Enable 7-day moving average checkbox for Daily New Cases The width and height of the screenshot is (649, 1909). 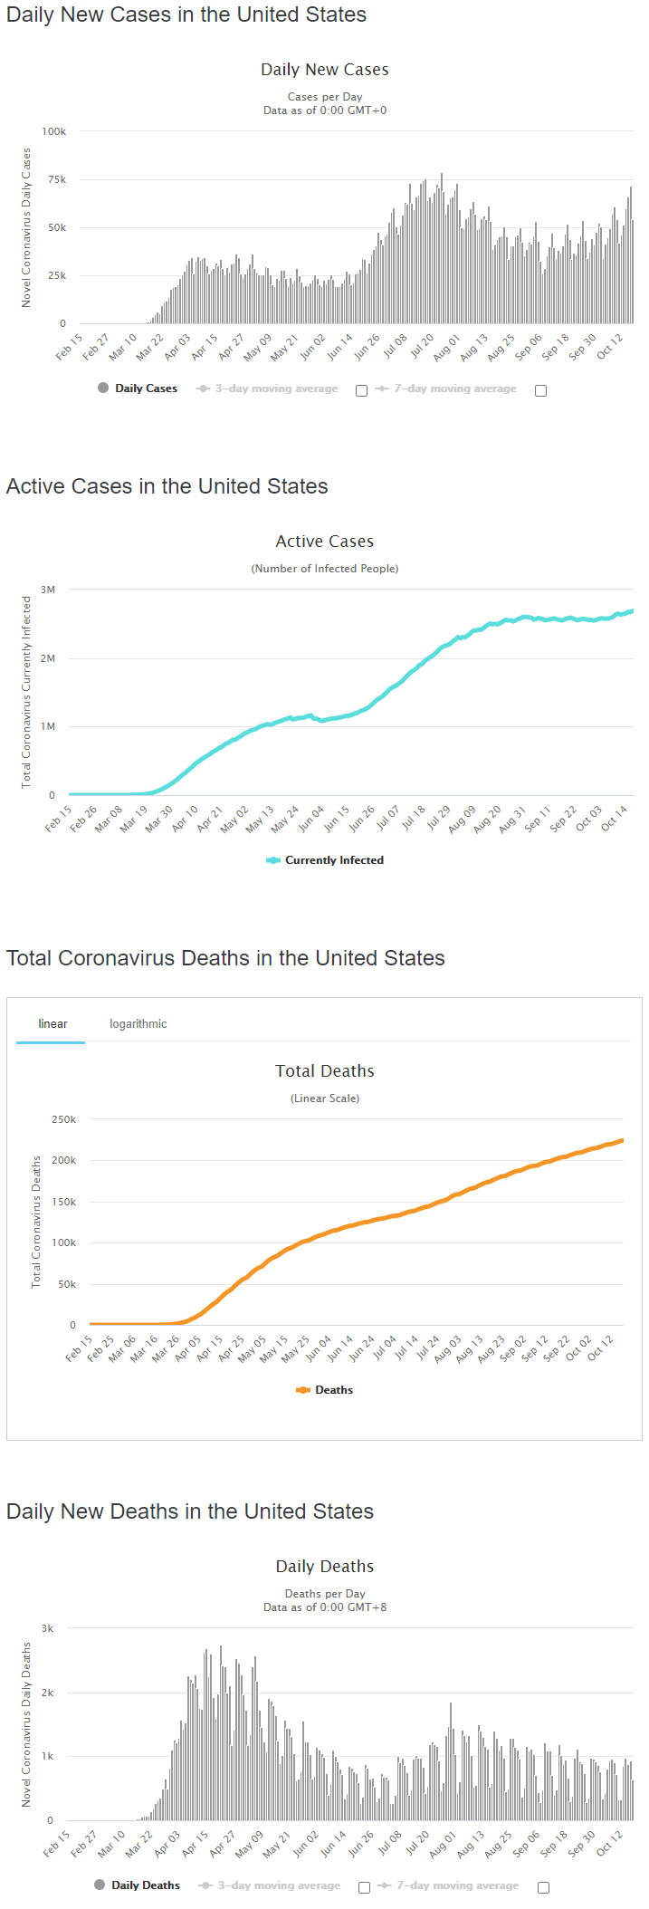(x=540, y=391)
